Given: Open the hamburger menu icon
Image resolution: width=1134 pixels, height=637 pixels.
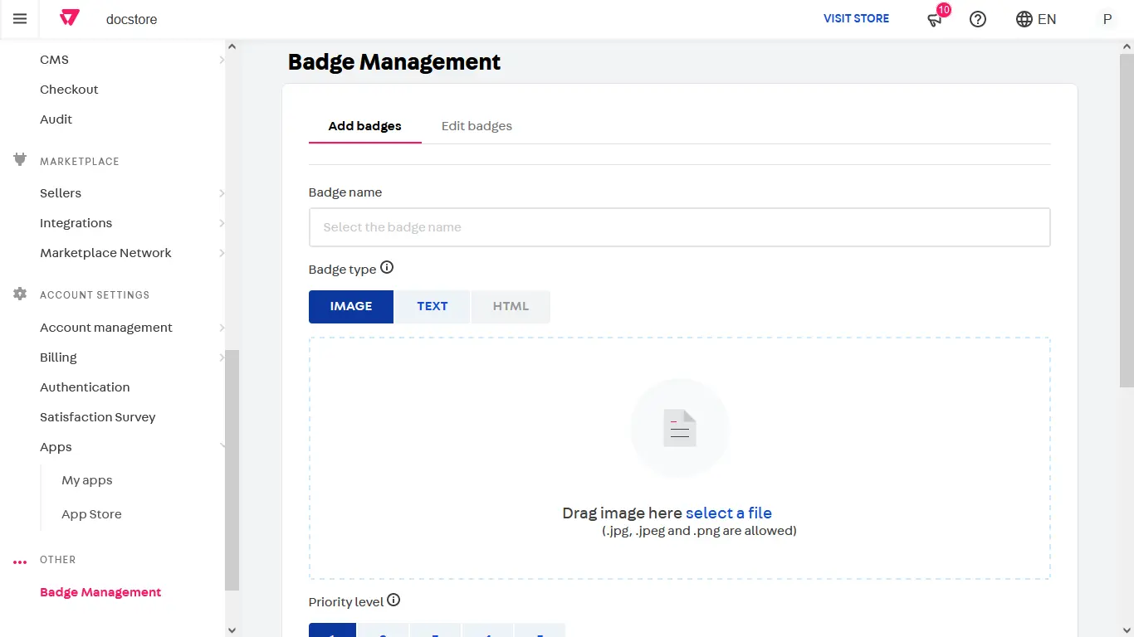Looking at the screenshot, I should click(x=20, y=19).
